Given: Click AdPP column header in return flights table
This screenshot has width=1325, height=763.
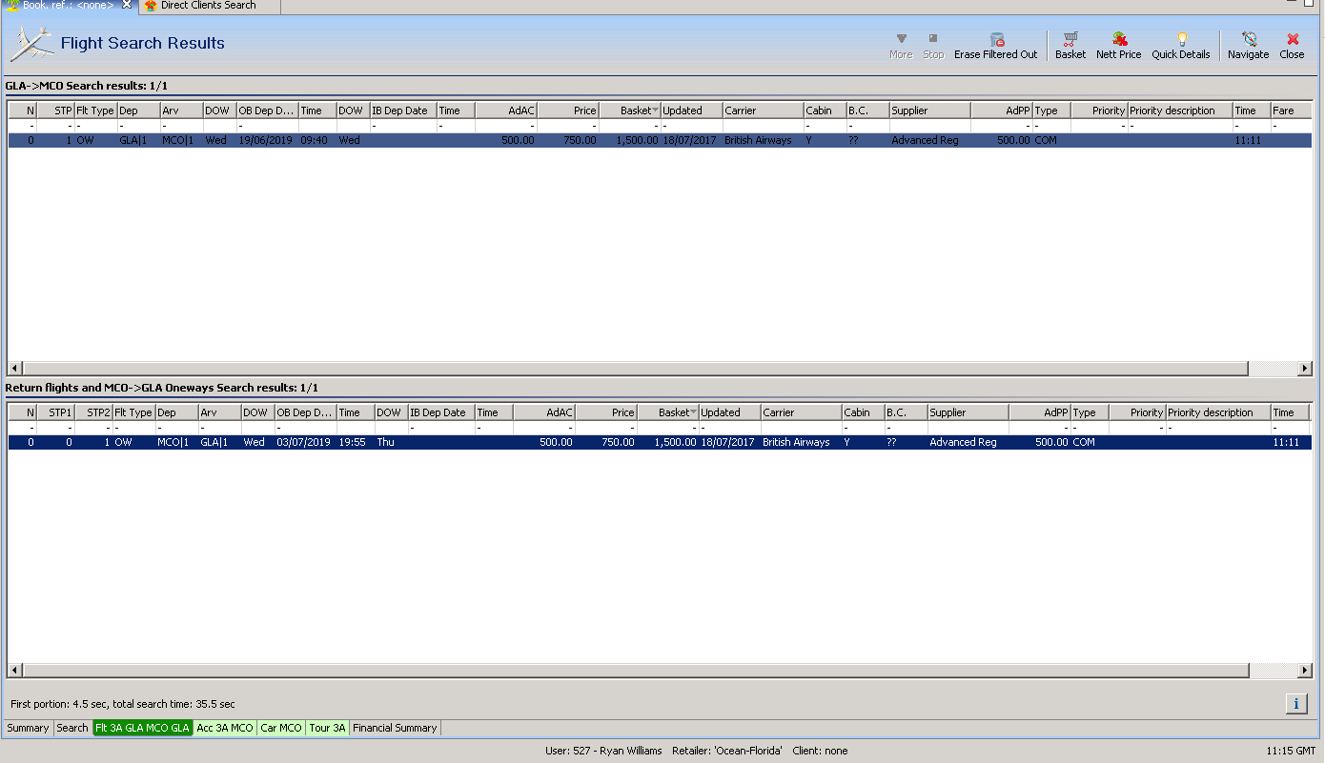Looking at the screenshot, I should tap(1040, 412).
